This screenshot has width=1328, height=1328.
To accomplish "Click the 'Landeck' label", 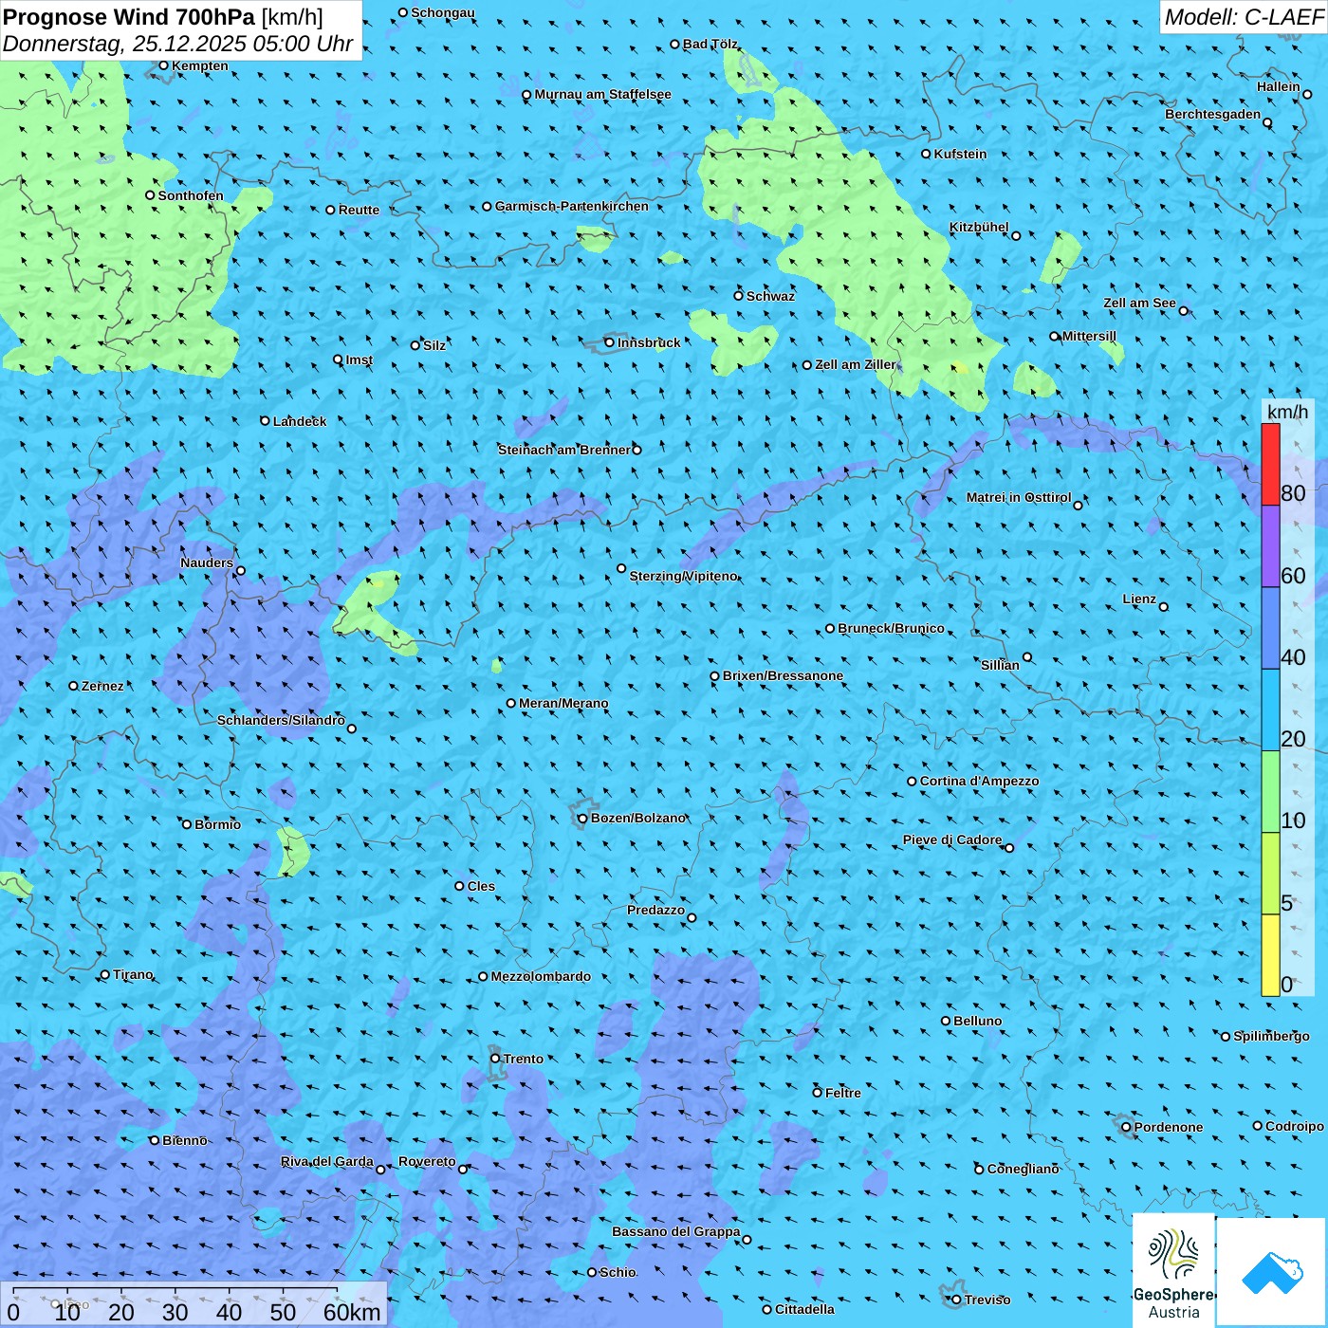I will point(300,421).
